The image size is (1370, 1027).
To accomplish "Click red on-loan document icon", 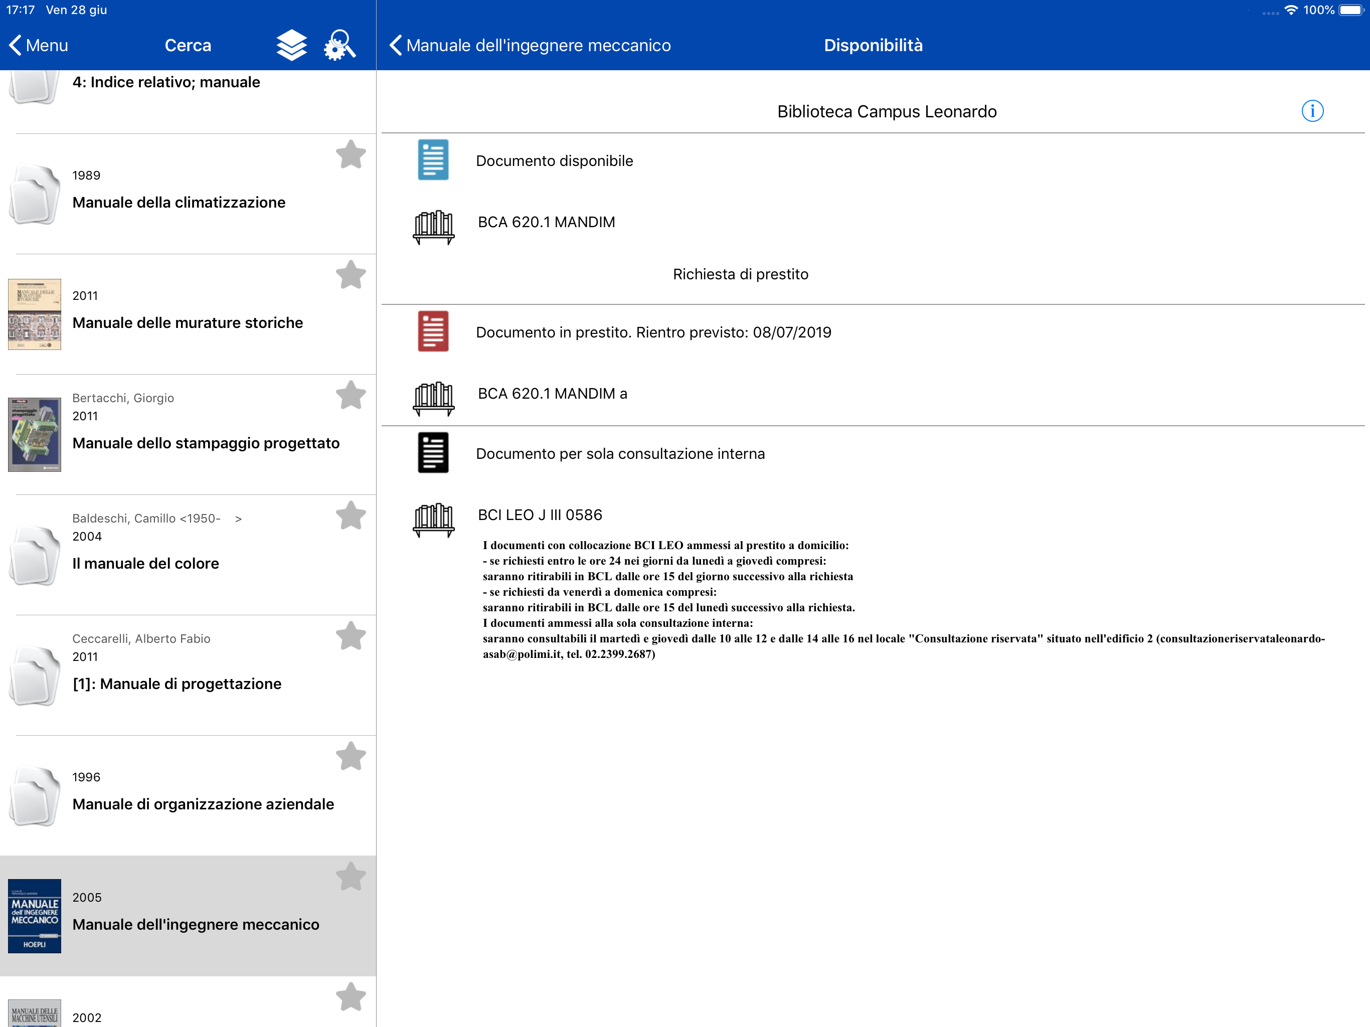I will coord(433,331).
